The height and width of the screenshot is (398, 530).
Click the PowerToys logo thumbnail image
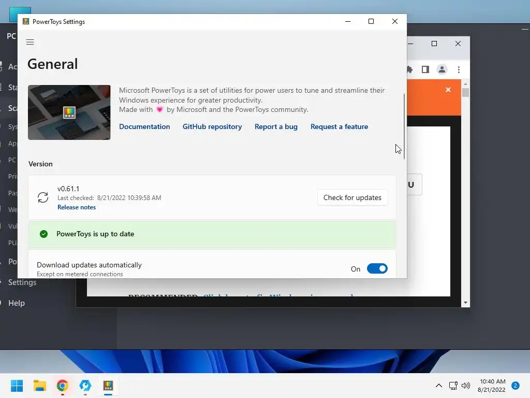(x=69, y=112)
